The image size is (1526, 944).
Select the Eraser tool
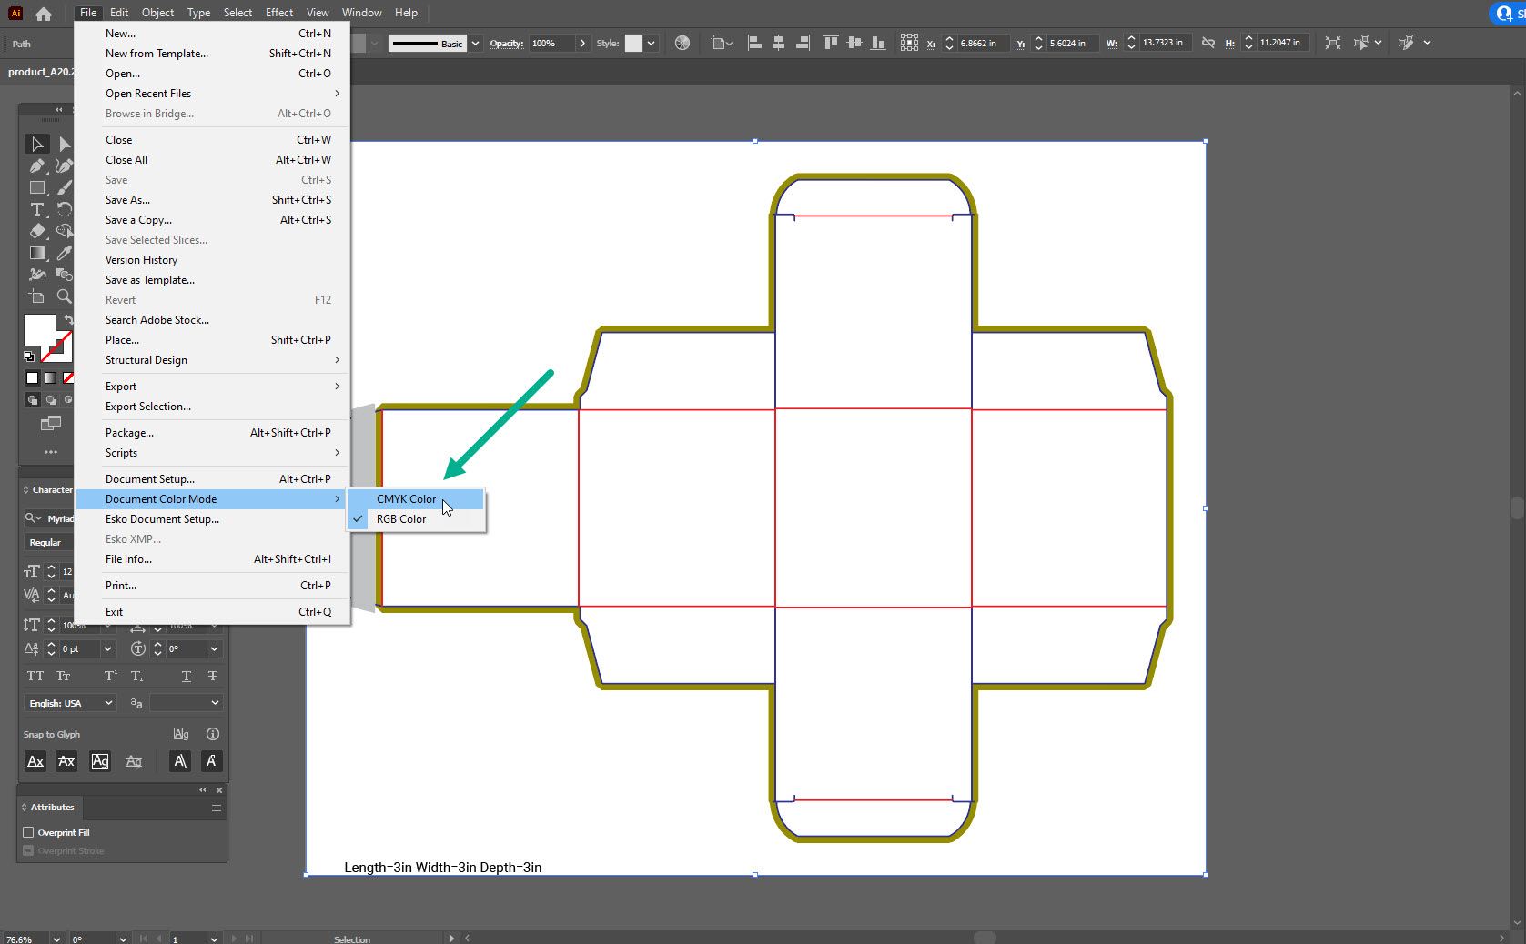coord(36,230)
